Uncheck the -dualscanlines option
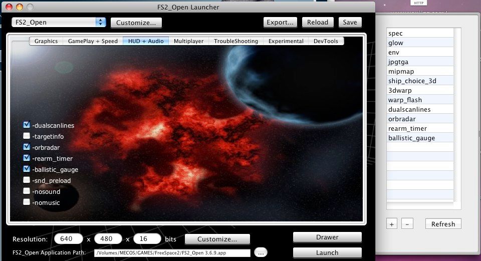This screenshot has width=481, height=261. point(27,125)
